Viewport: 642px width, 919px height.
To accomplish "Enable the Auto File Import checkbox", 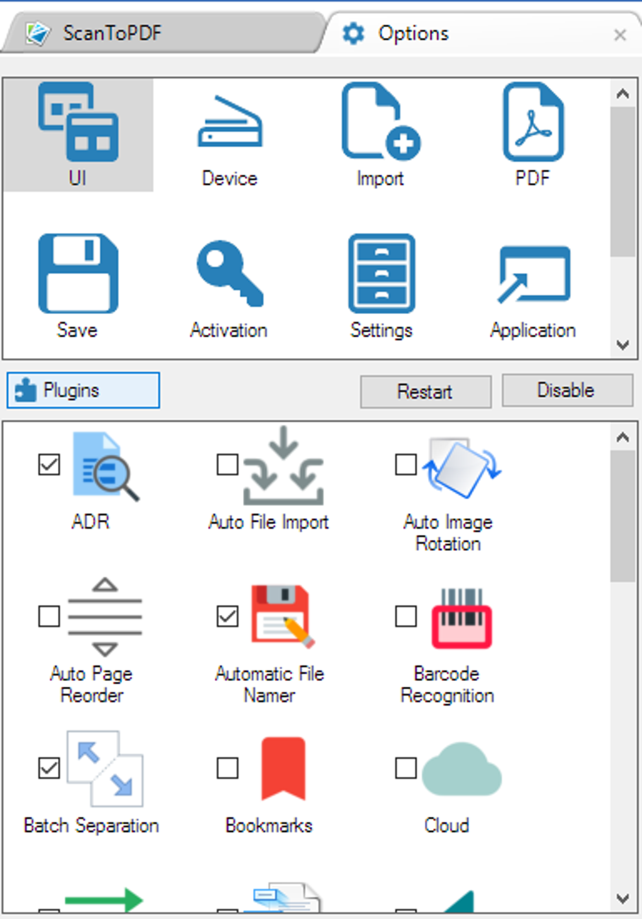I will [x=227, y=465].
